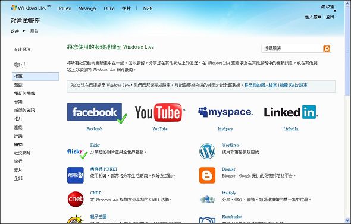
Task: Click the 搜尋服務 search input field
Action: (292, 49)
